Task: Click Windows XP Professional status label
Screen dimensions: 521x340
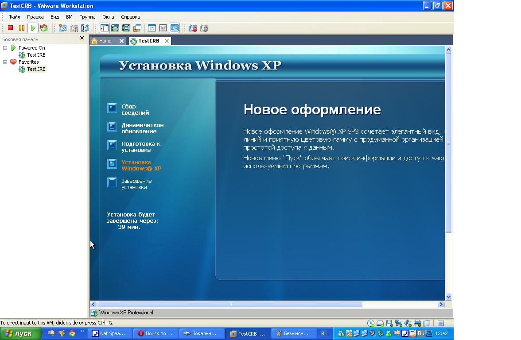Action: 126,313
